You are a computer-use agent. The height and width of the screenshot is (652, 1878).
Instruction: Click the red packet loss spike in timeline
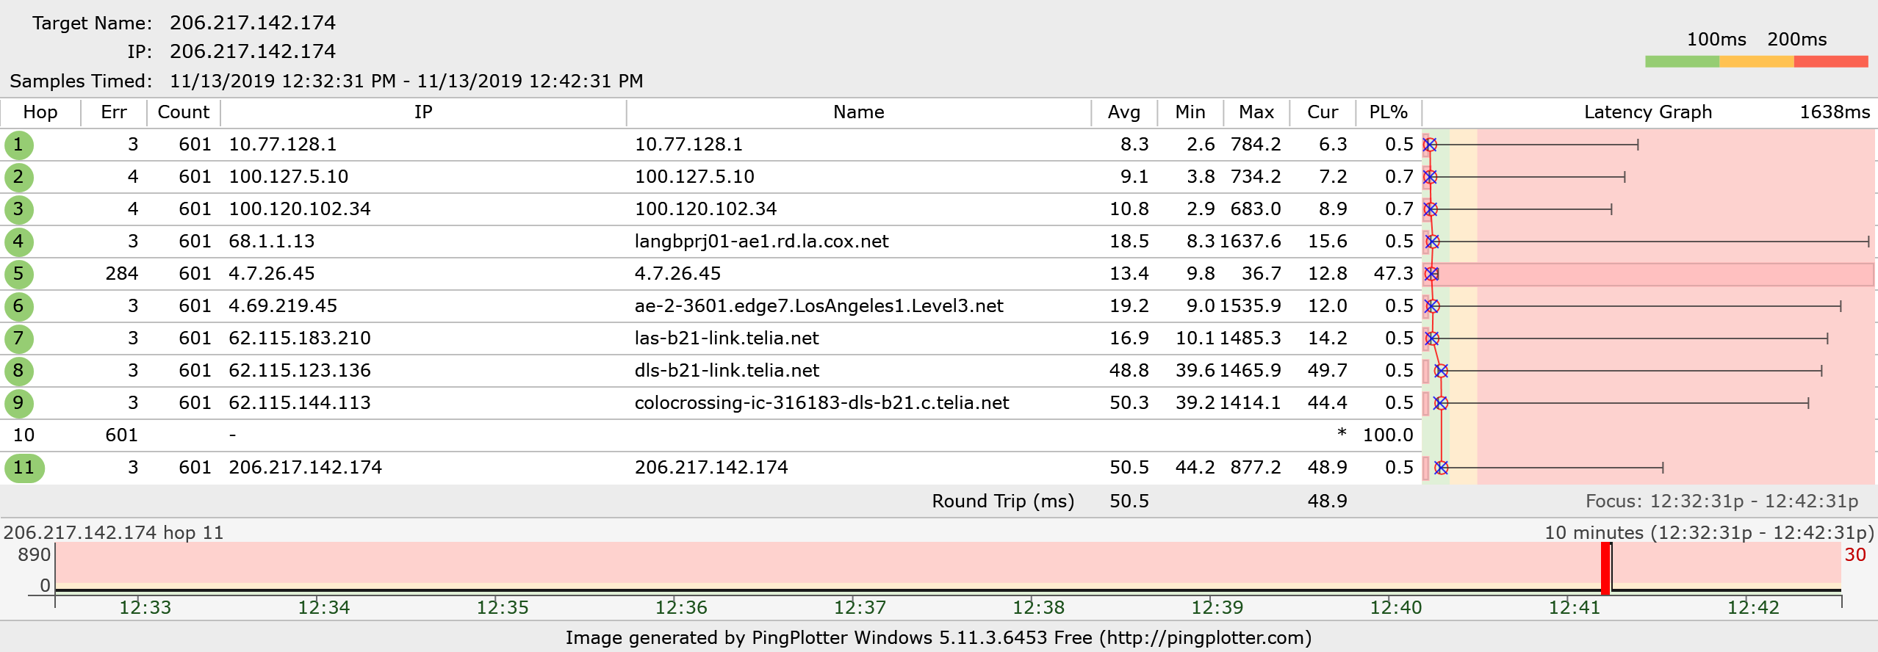pos(1605,568)
